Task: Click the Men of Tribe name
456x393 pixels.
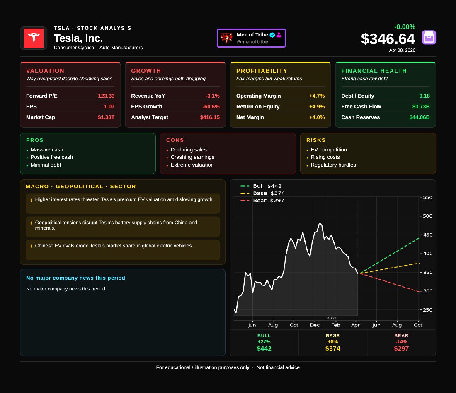Action: pos(252,35)
